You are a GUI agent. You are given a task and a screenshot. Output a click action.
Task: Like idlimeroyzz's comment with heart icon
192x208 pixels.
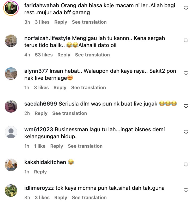[186, 190]
